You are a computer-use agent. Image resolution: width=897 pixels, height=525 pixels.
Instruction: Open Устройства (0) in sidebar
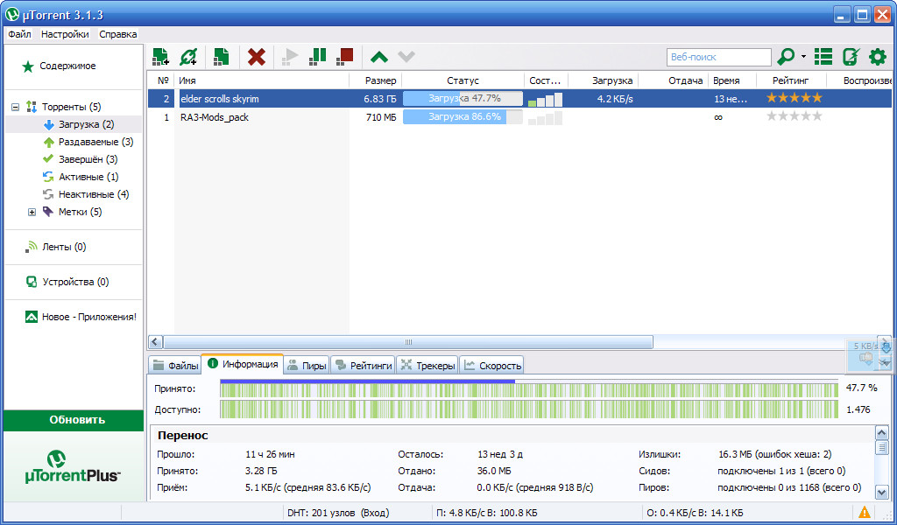point(75,282)
